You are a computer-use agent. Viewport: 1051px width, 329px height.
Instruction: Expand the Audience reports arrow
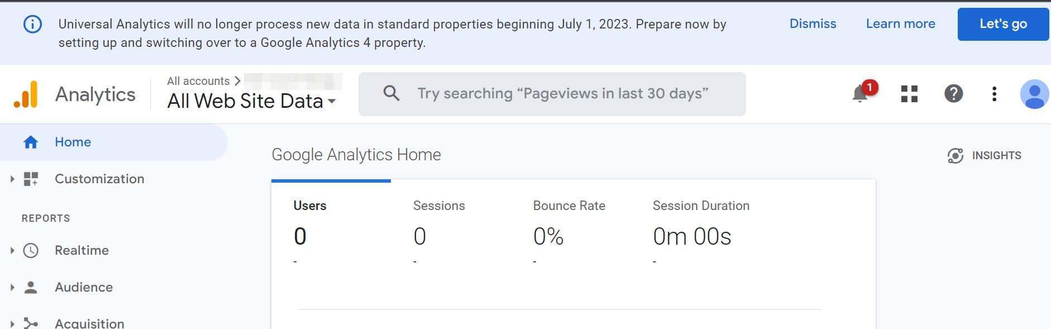(x=12, y=288)
